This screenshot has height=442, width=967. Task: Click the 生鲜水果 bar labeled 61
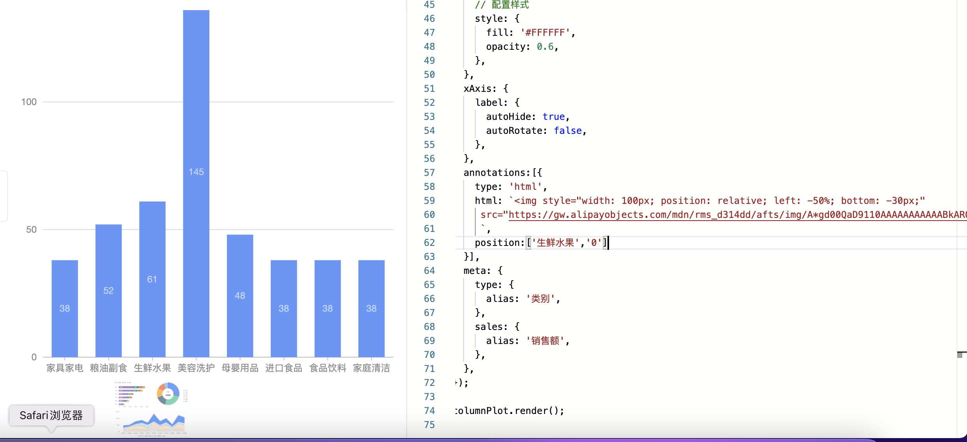pyautogui.click(x=152, y=279)
